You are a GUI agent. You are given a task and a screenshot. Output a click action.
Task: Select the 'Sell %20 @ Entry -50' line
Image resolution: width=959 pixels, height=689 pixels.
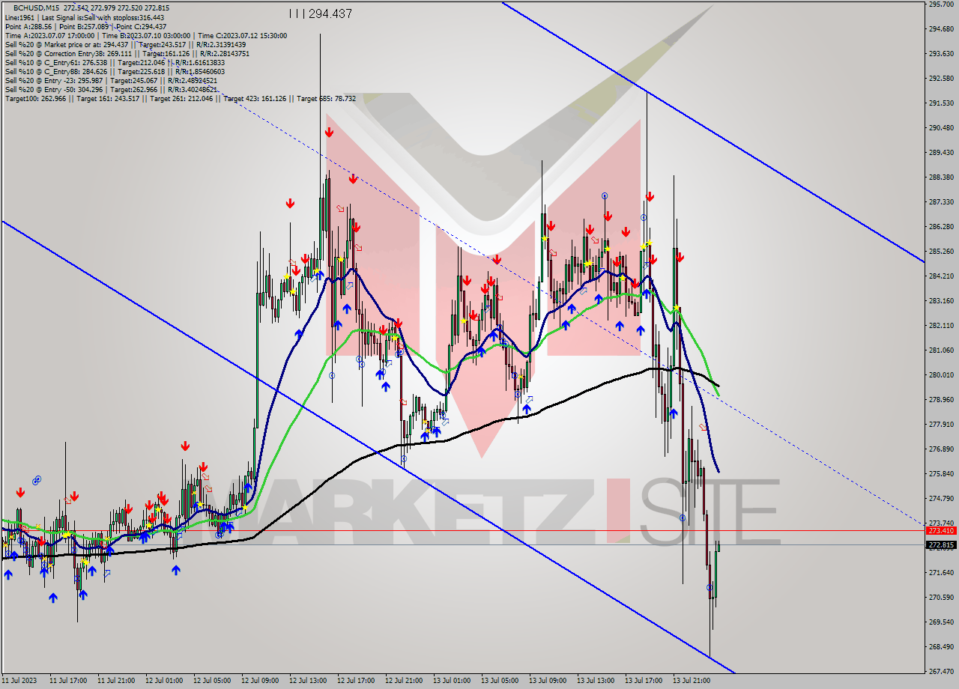[x=111, y=89]
